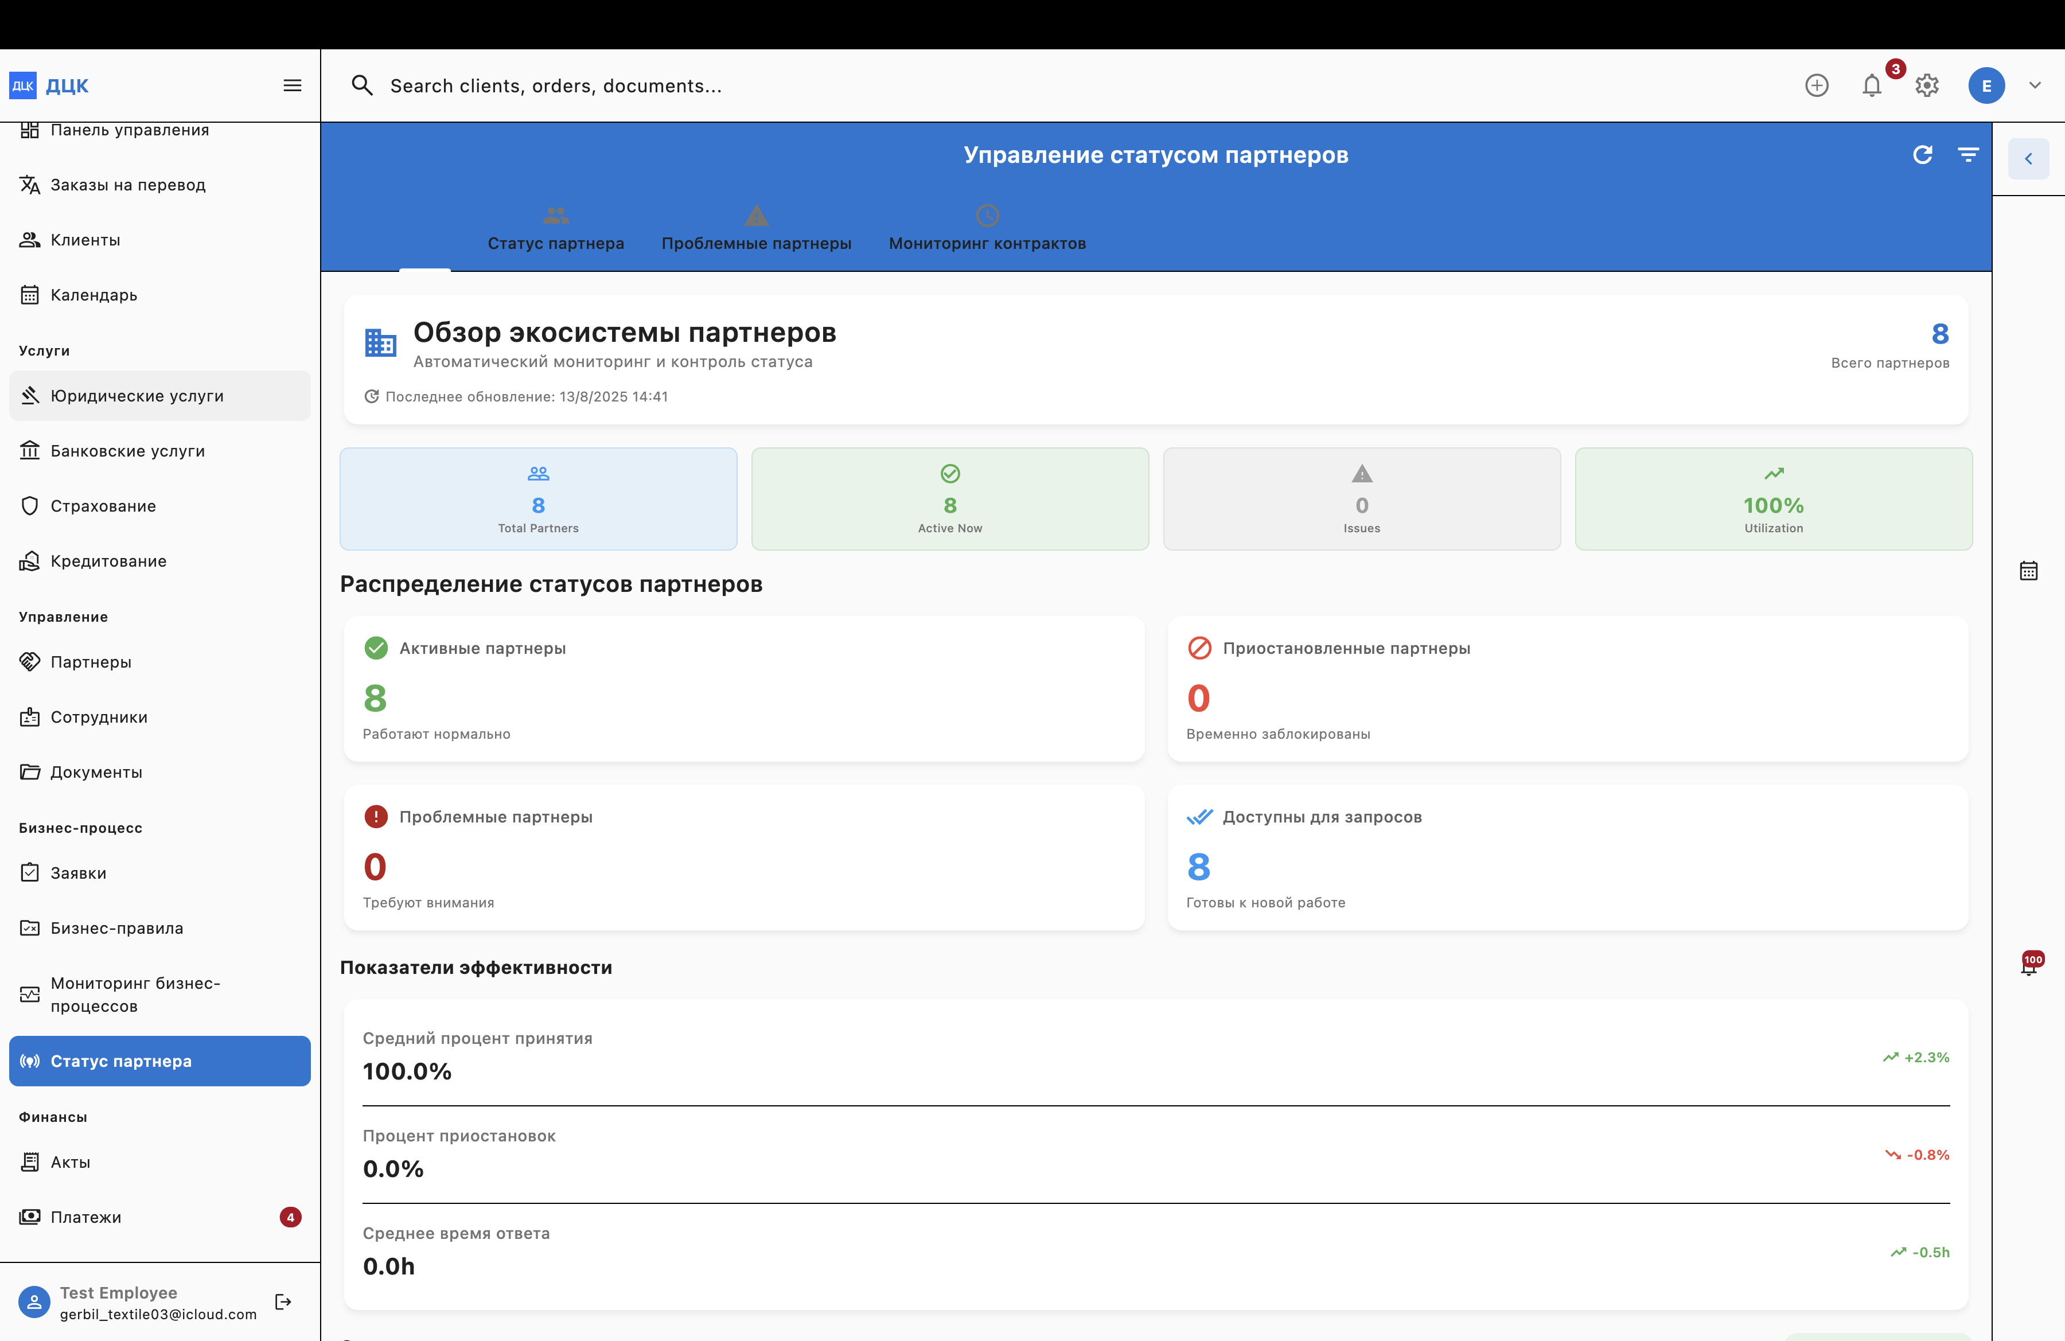Viewport: 2065px width, 1341px height.
Task: Open notifications bell with 3 badge
Action: click(x=1872, y=86)
